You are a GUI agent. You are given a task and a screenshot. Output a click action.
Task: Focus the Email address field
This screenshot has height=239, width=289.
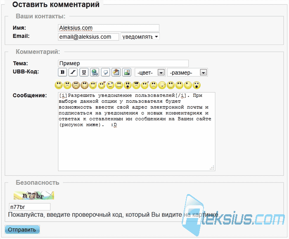tap(88, 37)
